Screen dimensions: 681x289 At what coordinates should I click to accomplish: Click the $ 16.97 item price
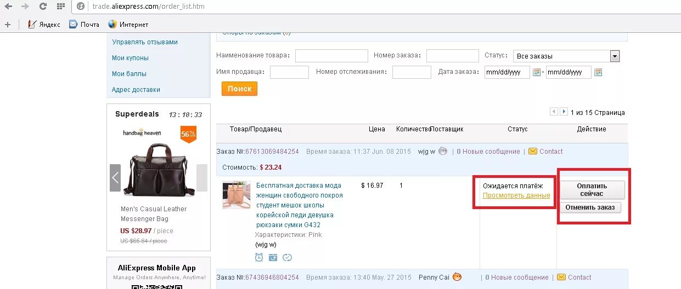point(372,186)
